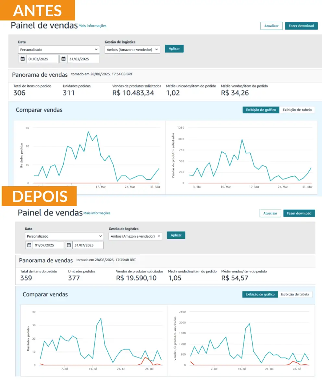The height and width of the screenshot is (388, 322).
Task: Click the 01/03/2025 start date field
Action: (x=42, y=59)
